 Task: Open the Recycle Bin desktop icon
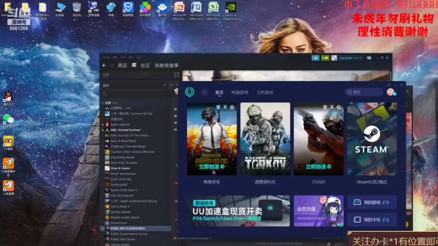(77, 9)
